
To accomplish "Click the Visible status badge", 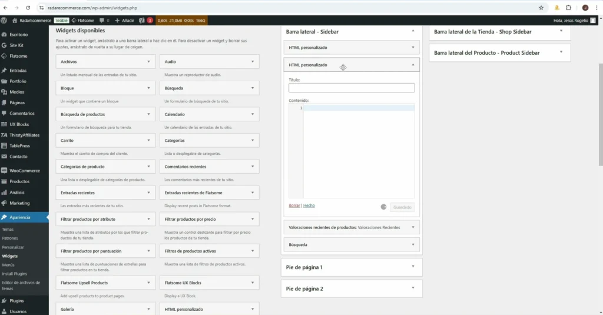I will click(61, 21).
